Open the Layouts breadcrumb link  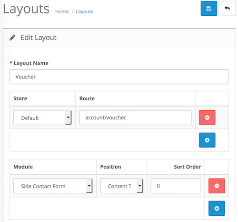pos(84,11)
